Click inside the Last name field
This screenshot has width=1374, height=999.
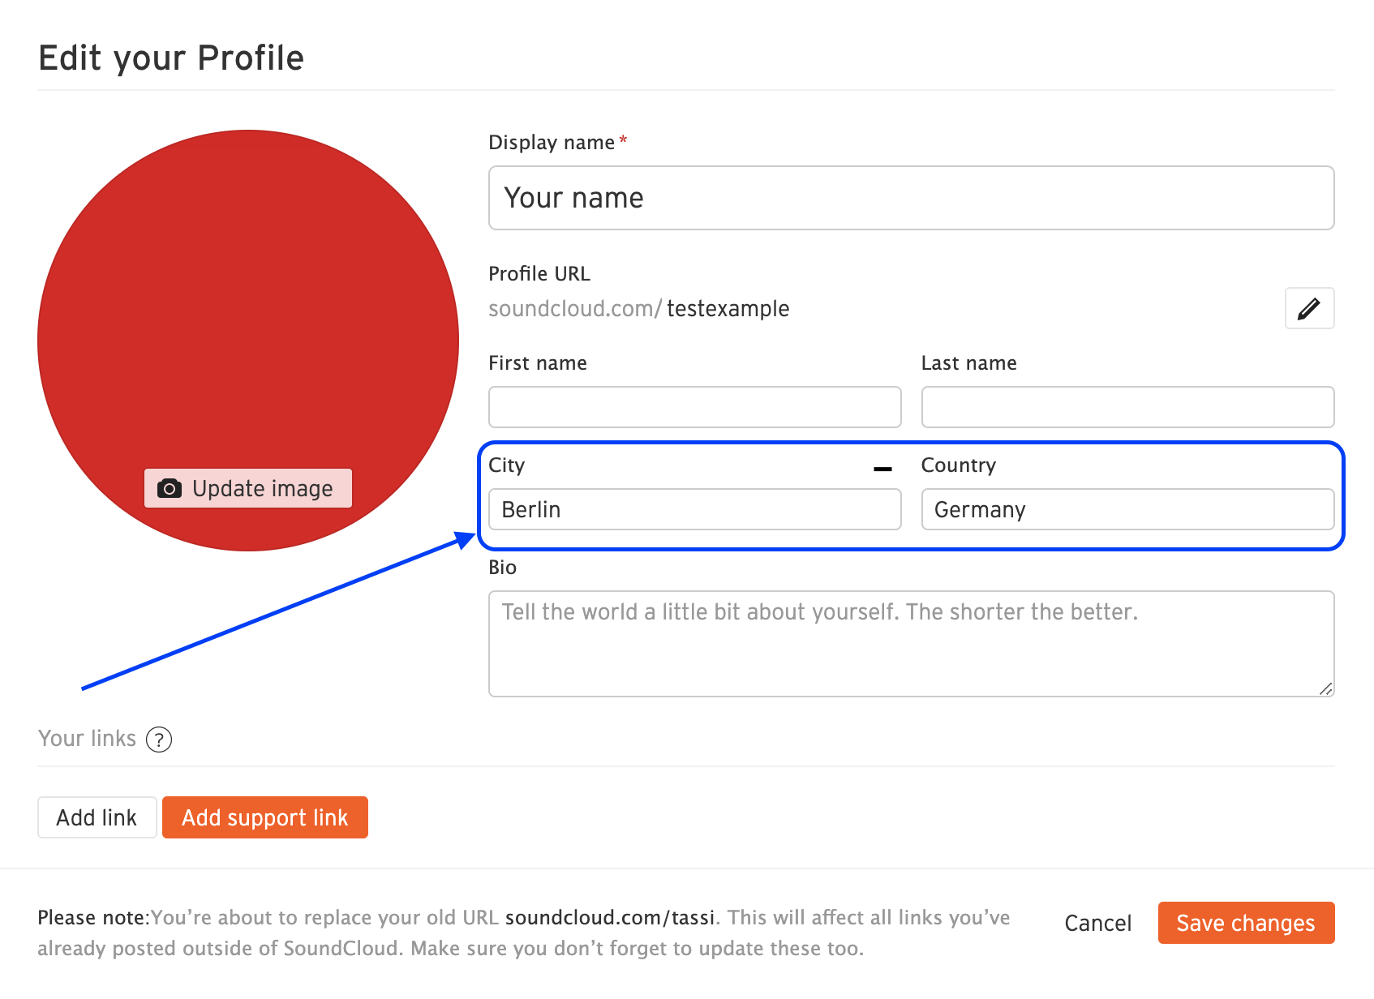tap(1127, 407)
